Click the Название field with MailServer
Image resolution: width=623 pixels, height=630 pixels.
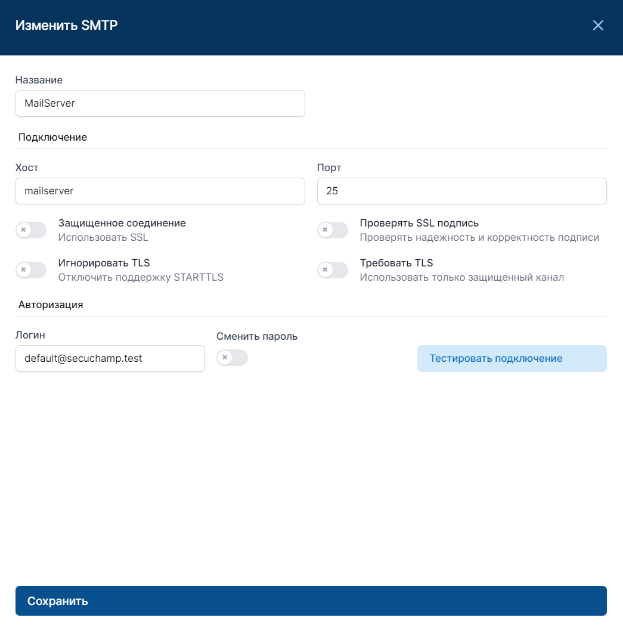(160, 103)
